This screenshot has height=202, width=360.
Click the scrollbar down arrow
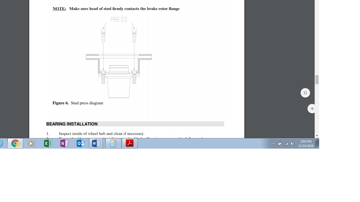(317, 136)
